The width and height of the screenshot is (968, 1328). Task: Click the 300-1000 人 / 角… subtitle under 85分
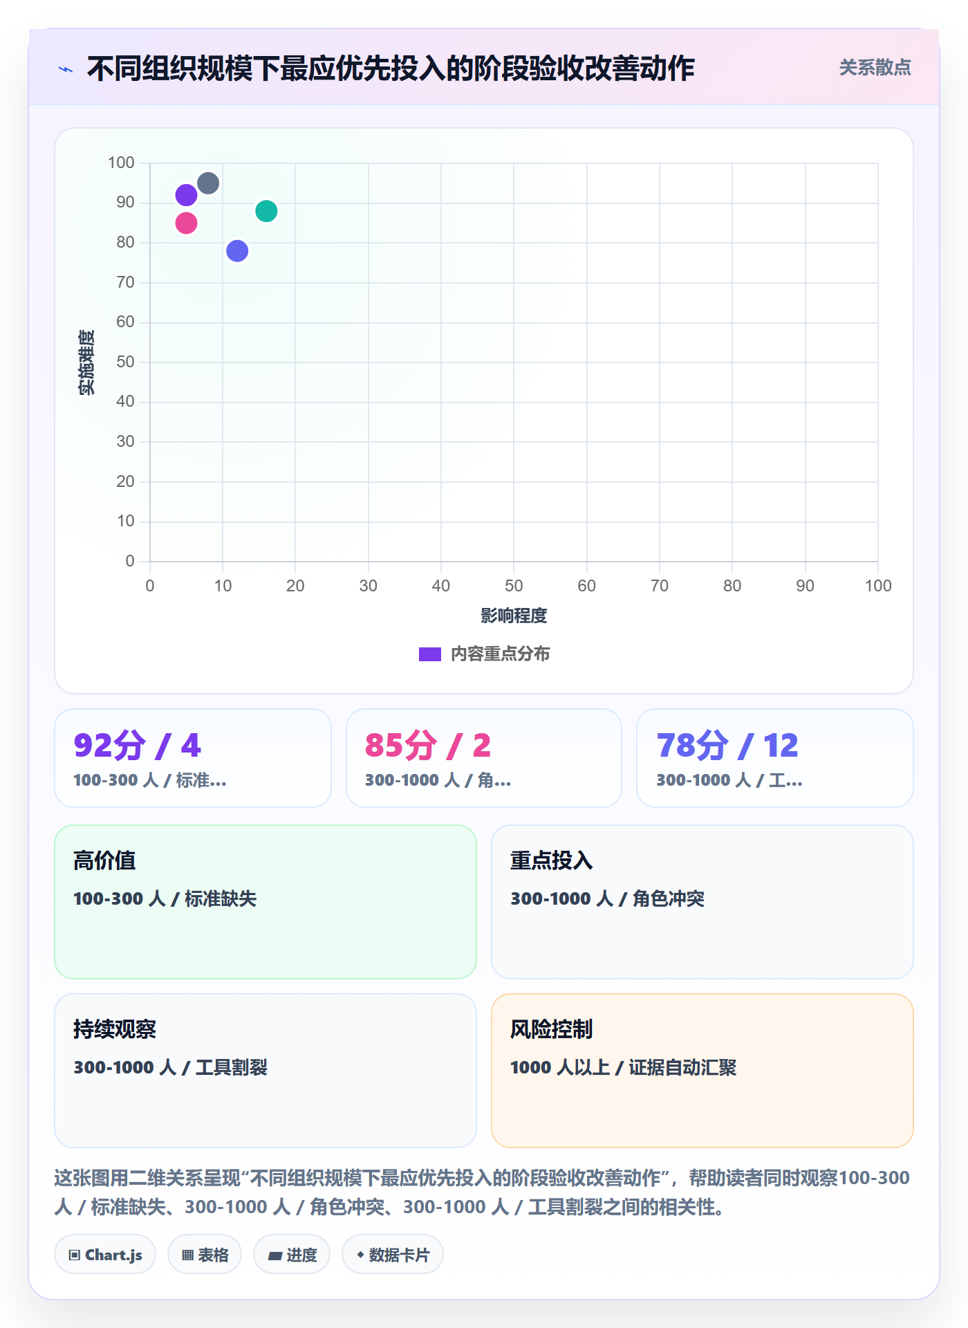(x=438, y=780)
